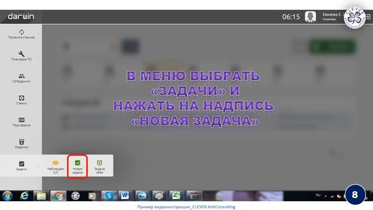Click the RU language indicator
The height and width of the screenshot is (210, 373).
[x=318, y=195]
